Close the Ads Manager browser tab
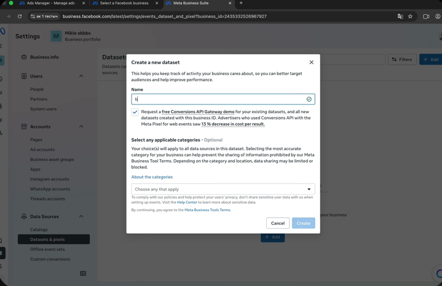This screenshot has height=286, width=442. click(83, 3)
